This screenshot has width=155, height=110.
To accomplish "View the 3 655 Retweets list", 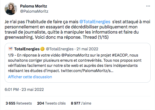I will click(19, 103).
